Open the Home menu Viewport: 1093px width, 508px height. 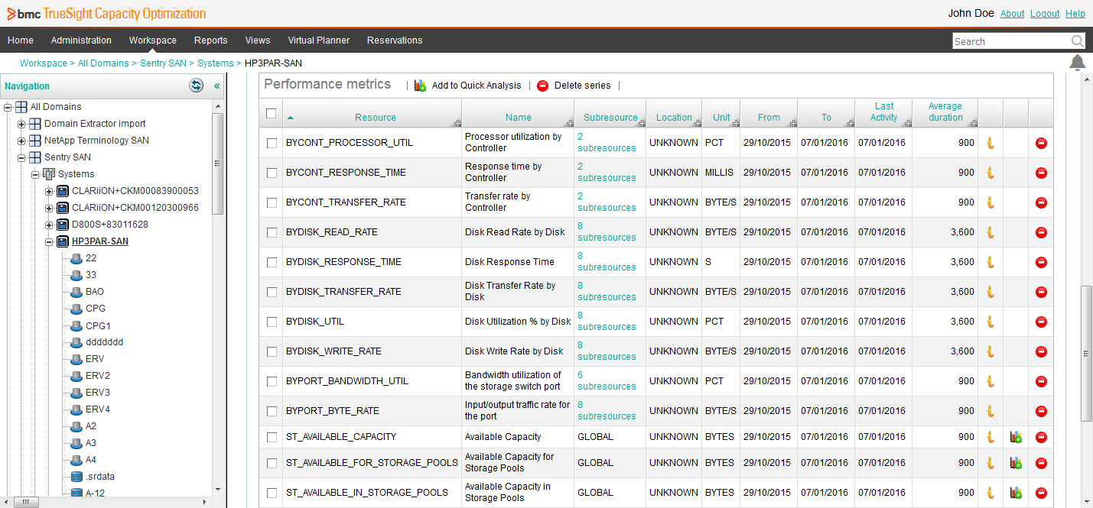tap(21, 40)
